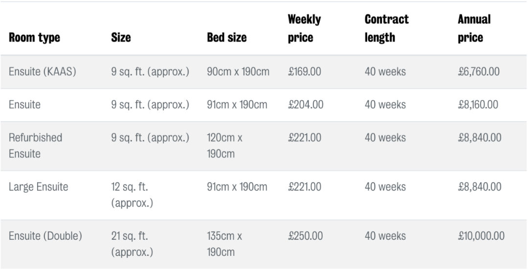528x269 pixels.
Task: Select the Refurbished Ensuite room type cell
Action: click(x=35, y=146)
